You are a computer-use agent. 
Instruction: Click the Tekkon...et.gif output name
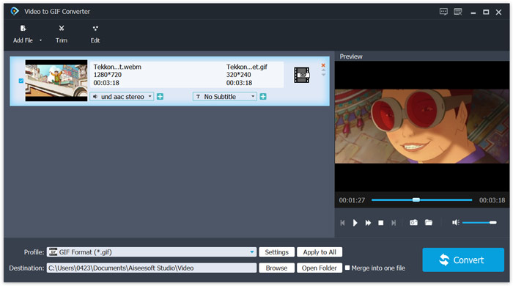point(247,67)
